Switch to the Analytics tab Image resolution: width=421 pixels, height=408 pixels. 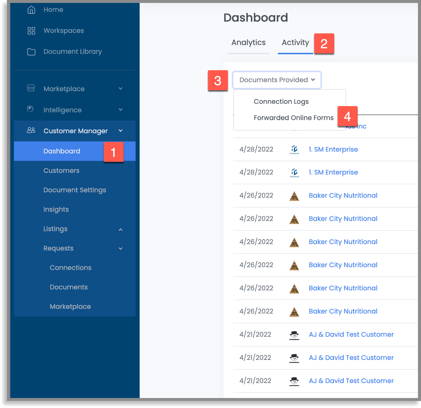pos(248,42)
